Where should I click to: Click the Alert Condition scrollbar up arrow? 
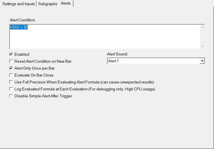pyautogui.click(x=202, y=27)
